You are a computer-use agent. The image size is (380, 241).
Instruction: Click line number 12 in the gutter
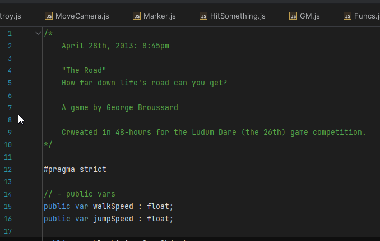click(x=8, y=169)
